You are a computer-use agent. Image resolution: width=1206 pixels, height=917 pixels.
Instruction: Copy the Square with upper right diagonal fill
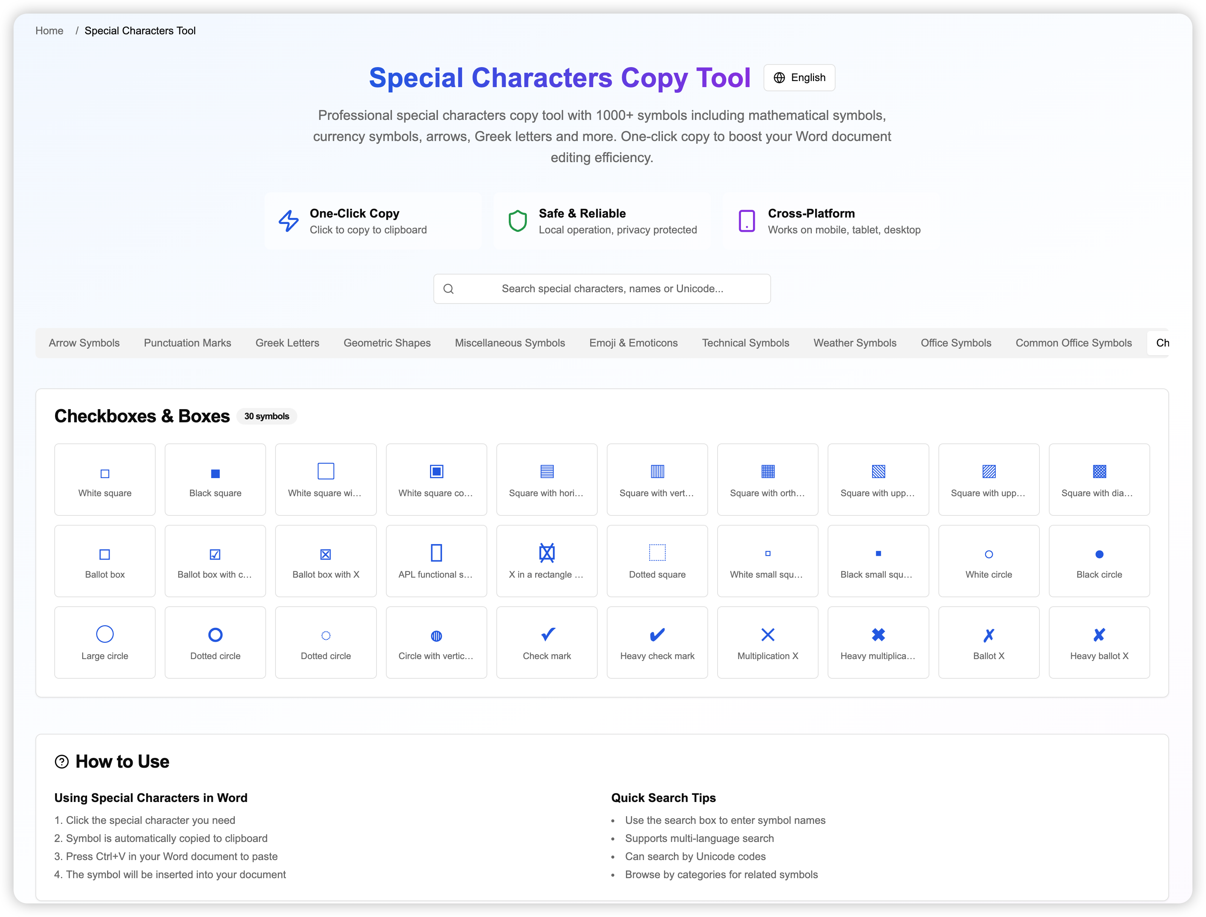point(989,479)
